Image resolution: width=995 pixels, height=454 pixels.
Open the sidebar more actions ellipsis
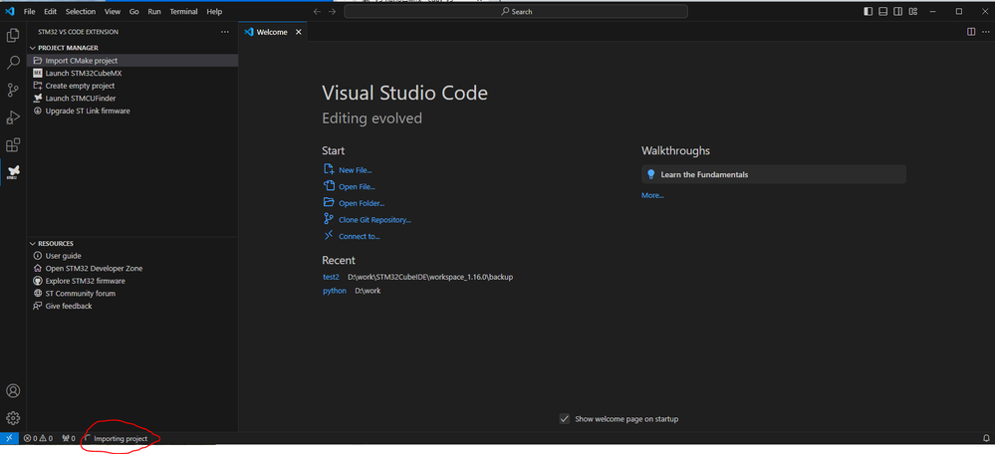coord(224,32)
